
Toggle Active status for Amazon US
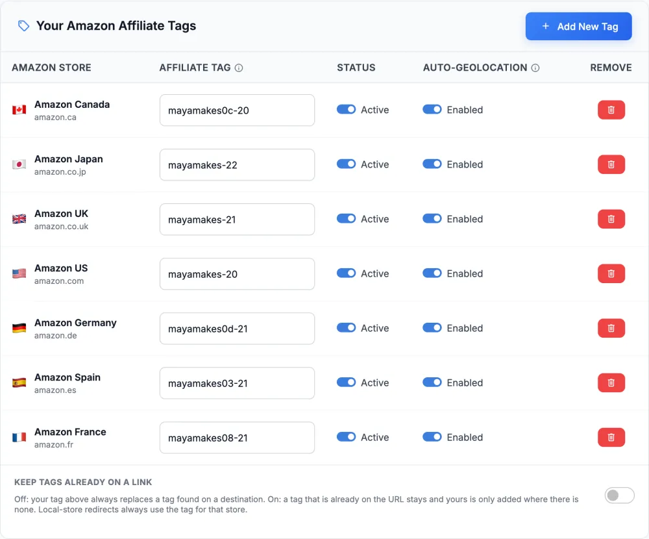[346, 273]
